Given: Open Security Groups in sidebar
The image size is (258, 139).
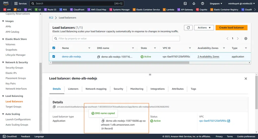Looking at the screenshot, I should click(14, 68).
